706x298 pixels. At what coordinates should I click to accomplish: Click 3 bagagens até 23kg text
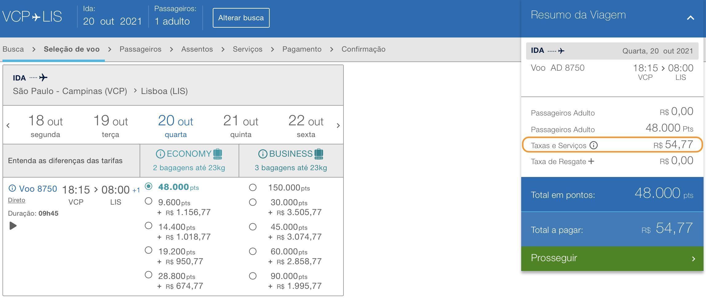pos(291,168)
